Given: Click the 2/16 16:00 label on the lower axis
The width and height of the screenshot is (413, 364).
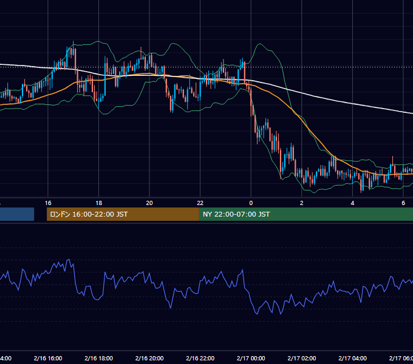Looking at the screenshot, I should [x=48, y=358].
